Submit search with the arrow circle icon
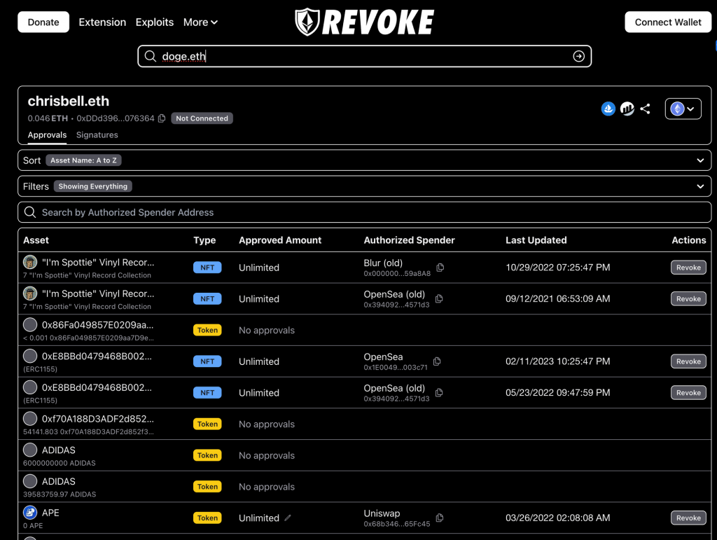This screenshot has width=717, height=540. click(x=578, y=56)
